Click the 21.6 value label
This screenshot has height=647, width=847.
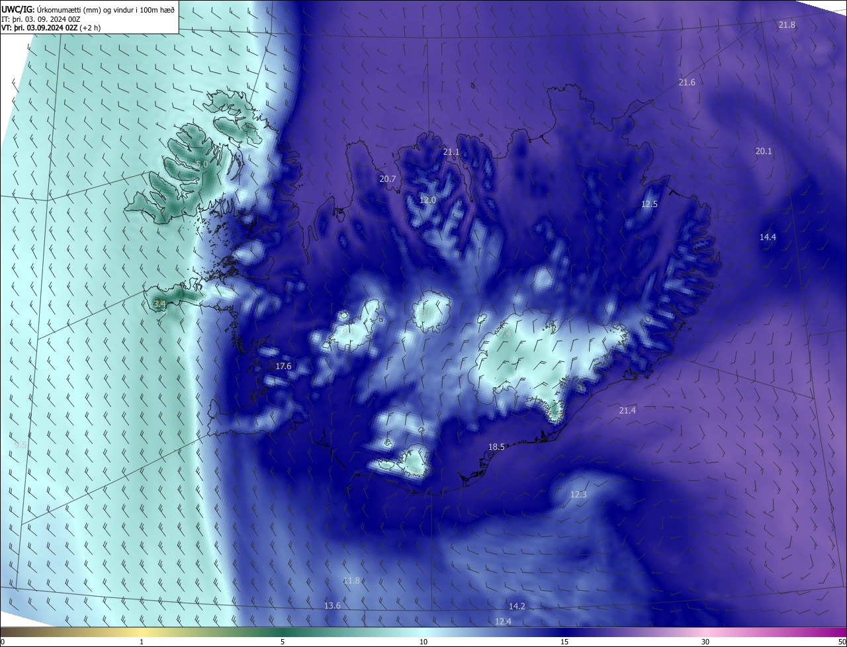pos(687,82)
